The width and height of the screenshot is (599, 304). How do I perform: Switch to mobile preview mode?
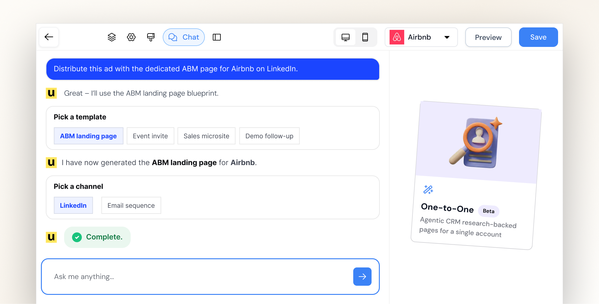tap(365, 37)
